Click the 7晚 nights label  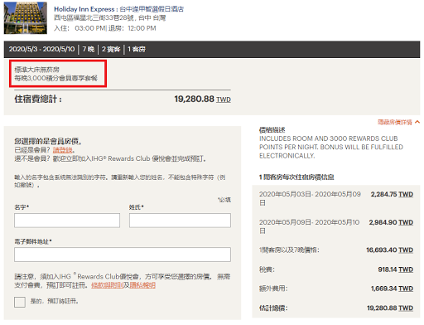89,49
